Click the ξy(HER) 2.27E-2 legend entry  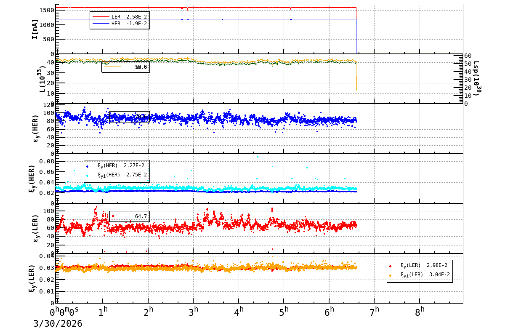point(116,165)
